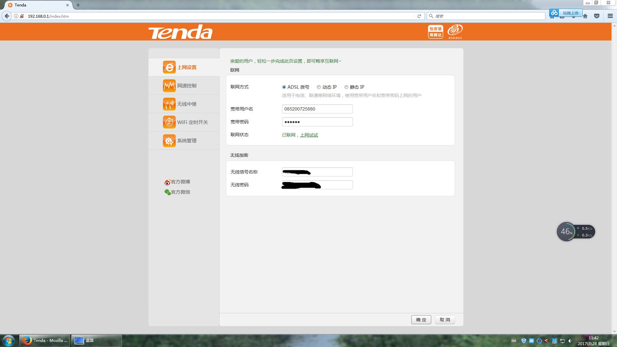Click the 官方微博 Weibo icon
The height and width of the screenshot is (347, 617).
pyautogui.click(x=167, y=182)
